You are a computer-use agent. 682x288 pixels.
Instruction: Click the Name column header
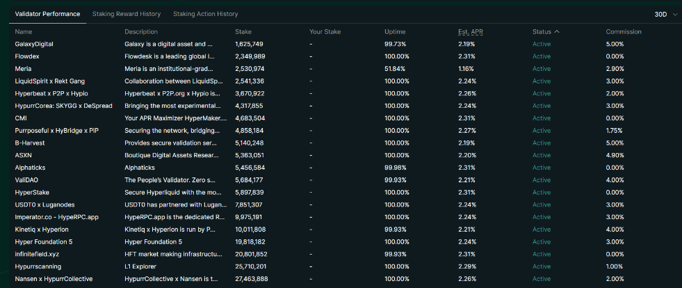[24, 32]
